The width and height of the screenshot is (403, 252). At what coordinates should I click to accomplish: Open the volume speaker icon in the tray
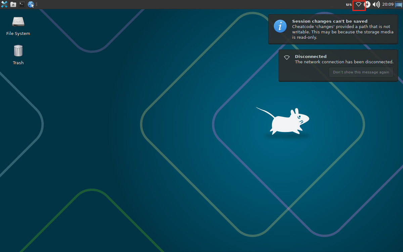(x=376, y=4)
